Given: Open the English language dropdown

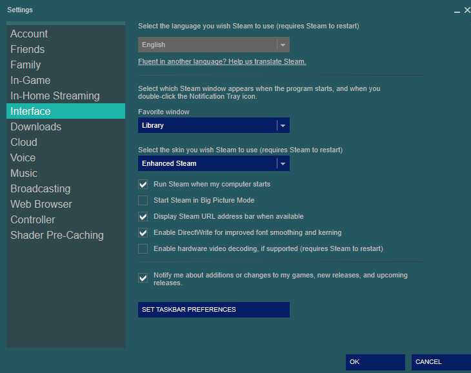Looking at the screenshot, I should click(214, 45).
